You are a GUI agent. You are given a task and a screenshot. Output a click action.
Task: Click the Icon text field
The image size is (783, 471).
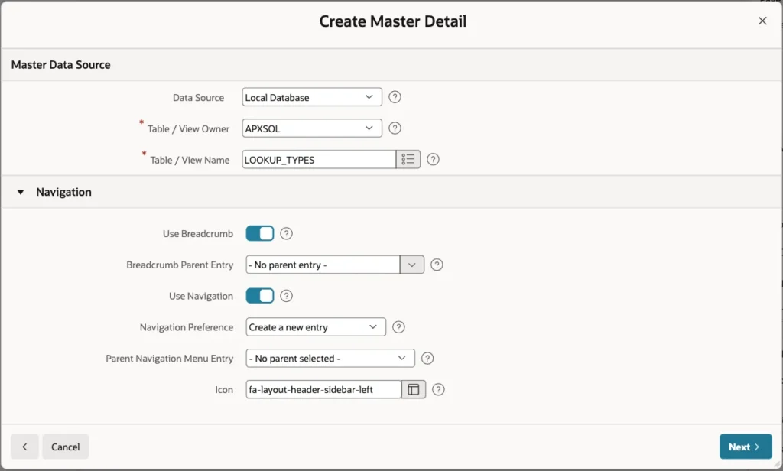(323, 390)
